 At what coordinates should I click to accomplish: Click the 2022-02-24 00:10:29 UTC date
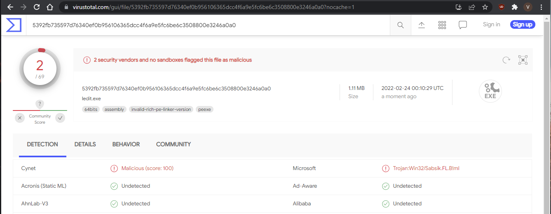pyautogui.click(x=413, y=88)
